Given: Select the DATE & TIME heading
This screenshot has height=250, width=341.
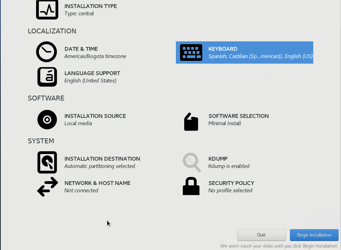Looking at the screenshot, I should (x=81, y=49).
